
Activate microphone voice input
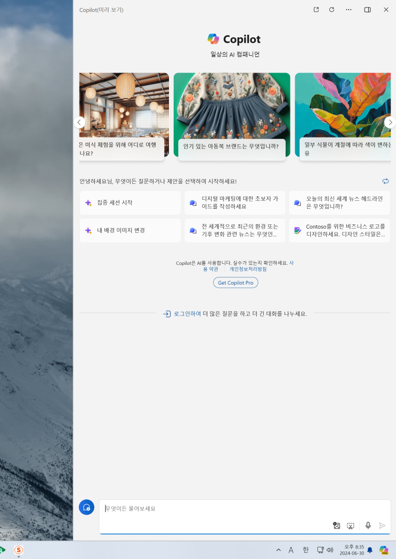(368, 525)
